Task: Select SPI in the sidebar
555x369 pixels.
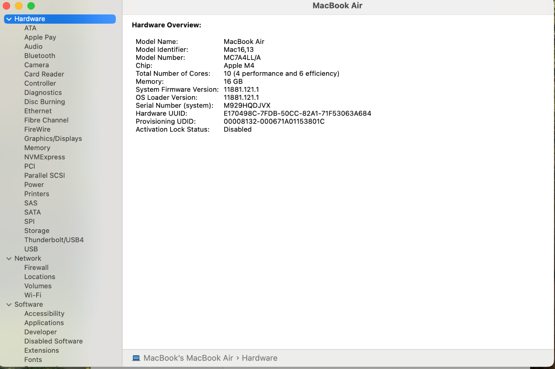Action: tap(29, 221)
